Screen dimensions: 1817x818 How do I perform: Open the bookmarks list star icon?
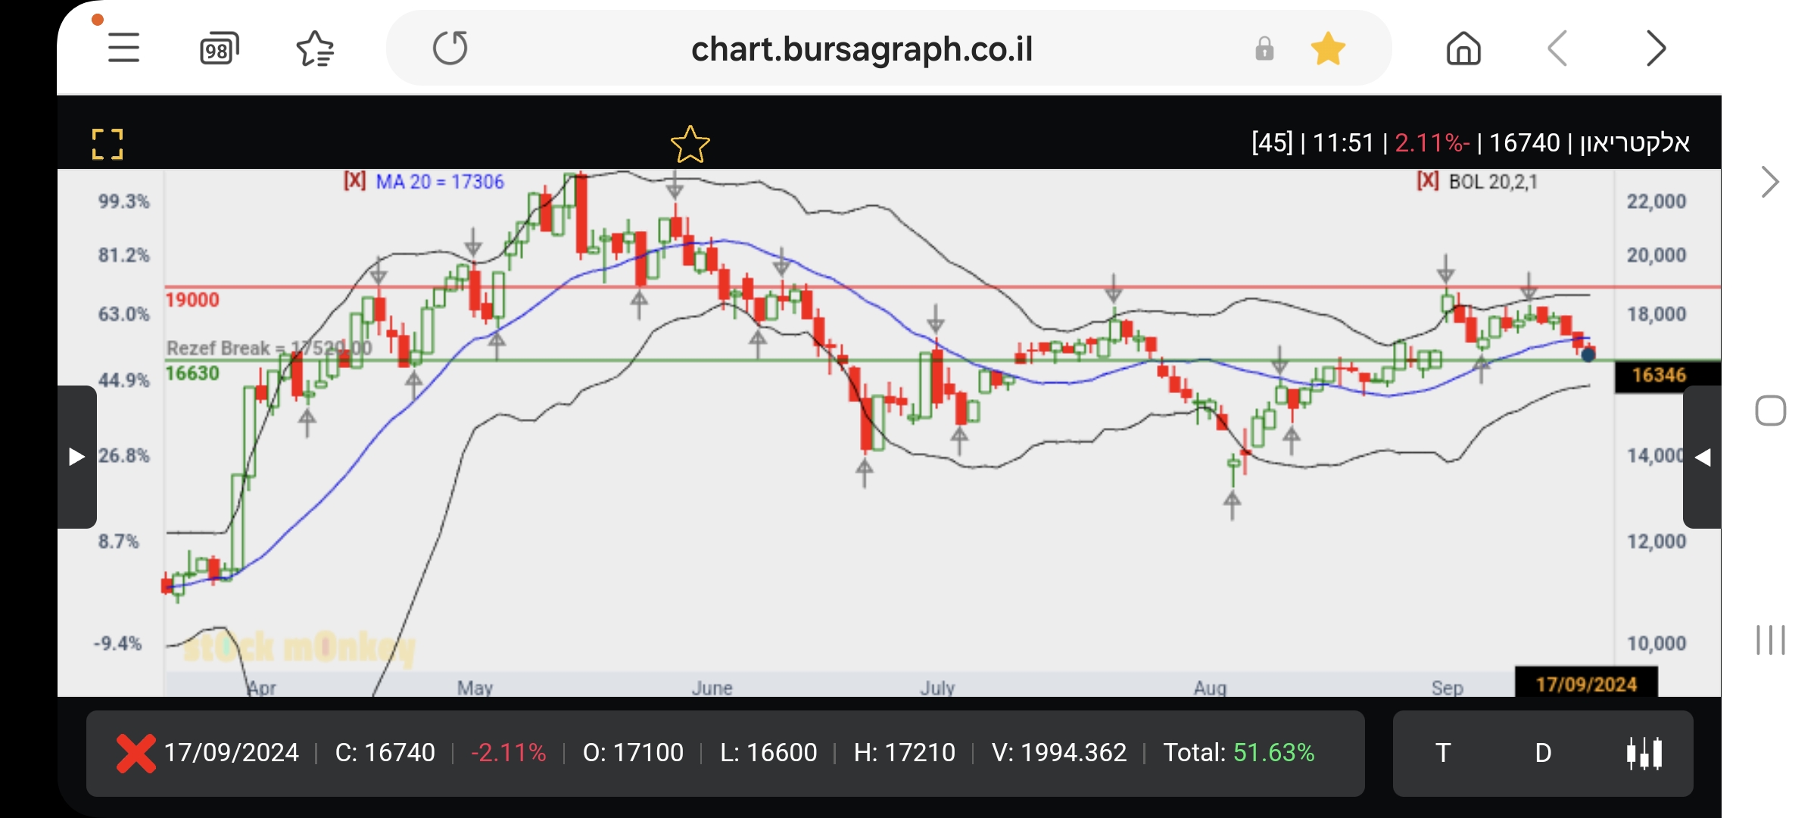[315, 49]
